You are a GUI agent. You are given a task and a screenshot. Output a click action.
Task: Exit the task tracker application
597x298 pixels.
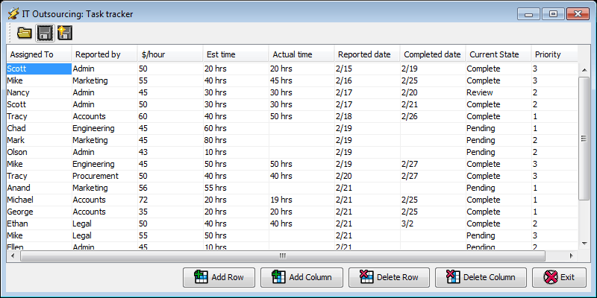coord(559,277)
